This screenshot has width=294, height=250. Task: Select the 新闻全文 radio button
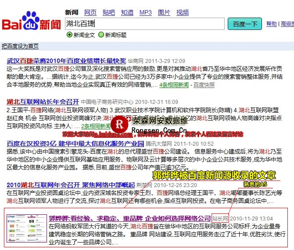coord(69,35)
